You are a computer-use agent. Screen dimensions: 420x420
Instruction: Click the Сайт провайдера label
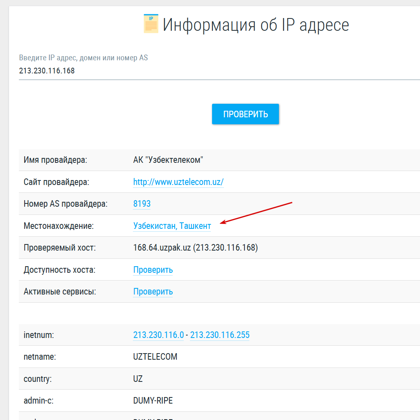coord(56,182)
